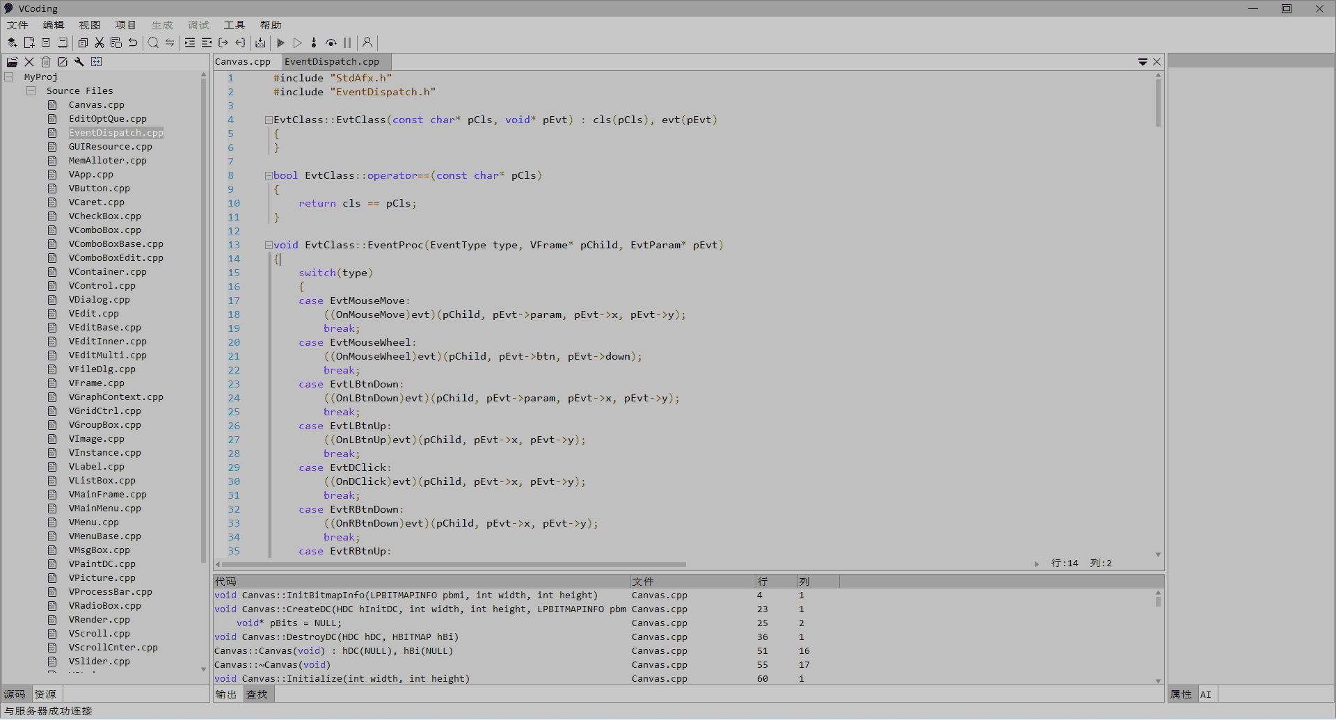Click the navigate backward bracket icon
Screen dimensions: 1336x720
coord(240,42)
